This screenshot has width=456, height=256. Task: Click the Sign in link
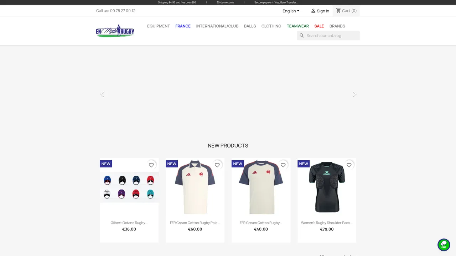tap(320, 11)
